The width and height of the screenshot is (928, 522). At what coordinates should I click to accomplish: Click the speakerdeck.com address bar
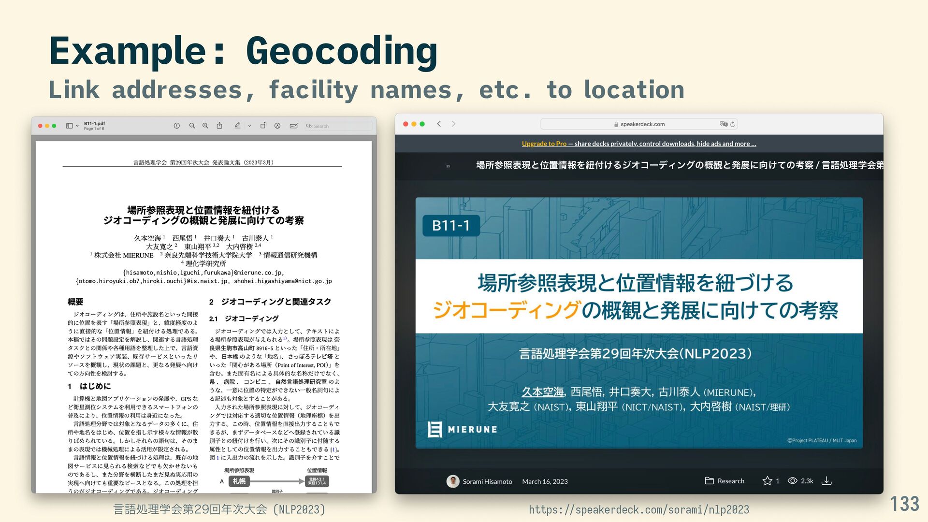(x=642, y=124)
